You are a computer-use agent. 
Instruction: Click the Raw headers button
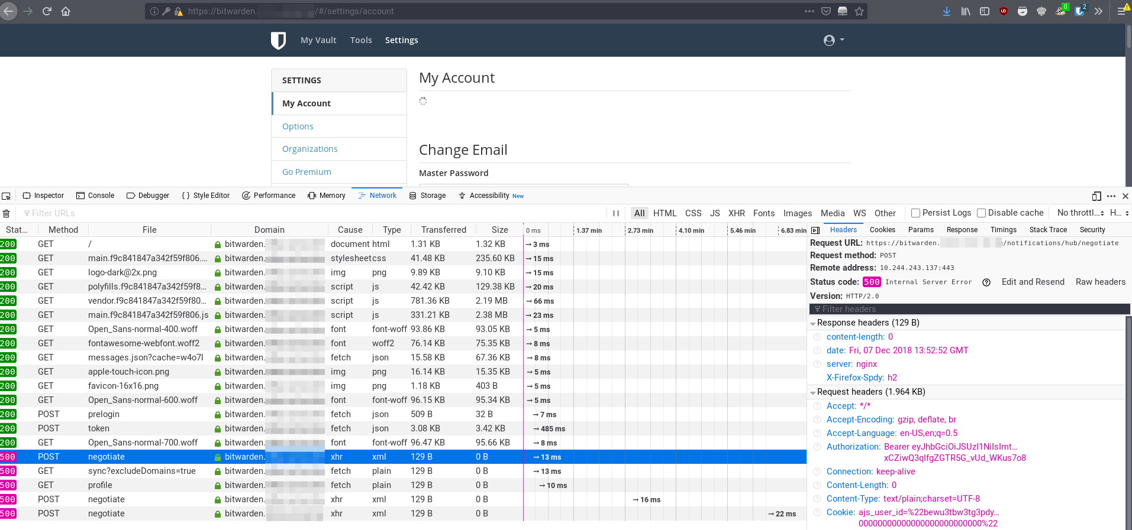[1101, 282]
